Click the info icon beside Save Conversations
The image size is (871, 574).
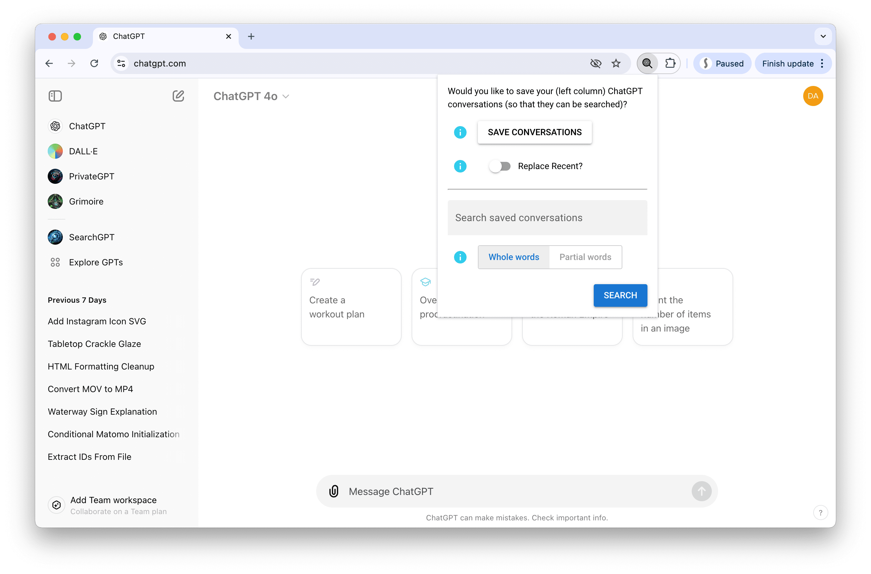460,132
